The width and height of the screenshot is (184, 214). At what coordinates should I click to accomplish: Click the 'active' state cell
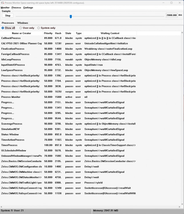[x=69, y=97]
